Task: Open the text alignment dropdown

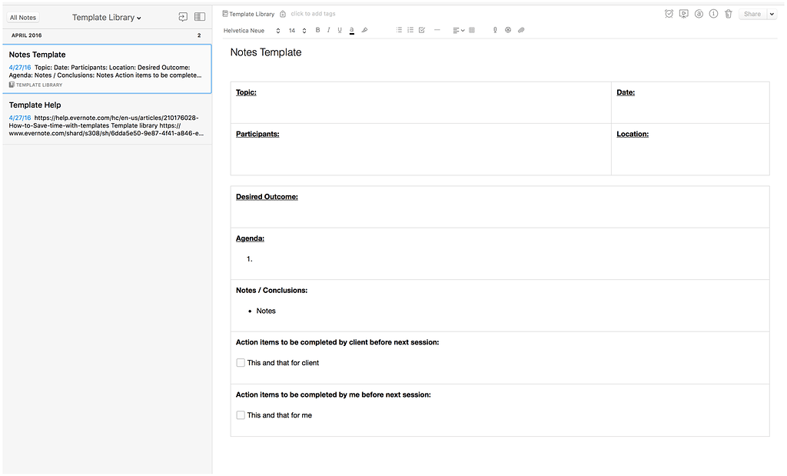Action: pyautogui.click(x=458, y=30)
